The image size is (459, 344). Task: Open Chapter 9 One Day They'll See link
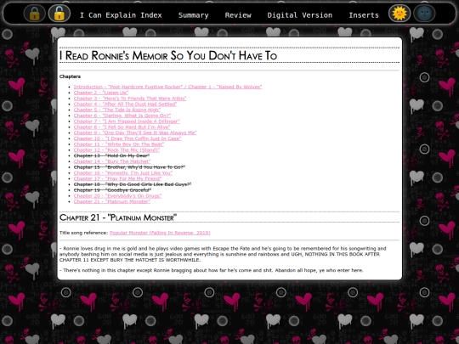click(135, 133)
